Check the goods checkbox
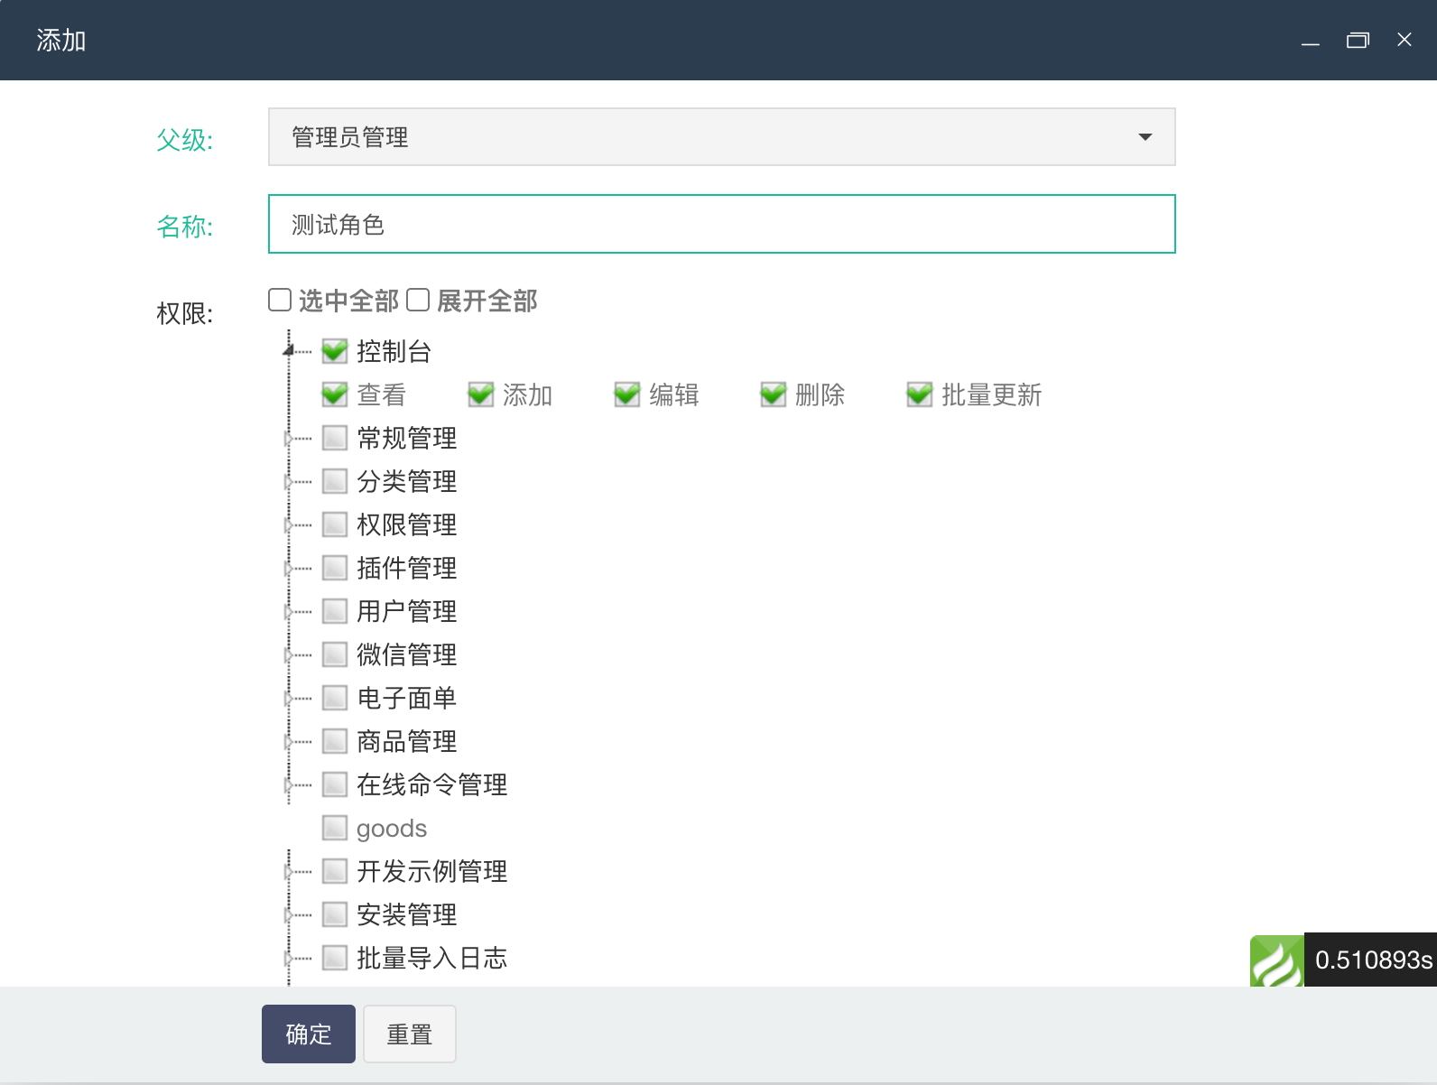1437x1085 pixels. (x=335, y=828)
